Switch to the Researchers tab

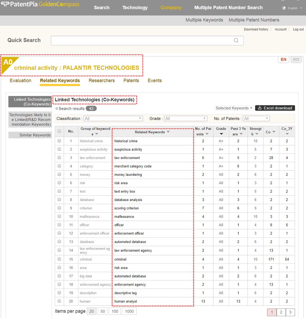click(101, 81)
